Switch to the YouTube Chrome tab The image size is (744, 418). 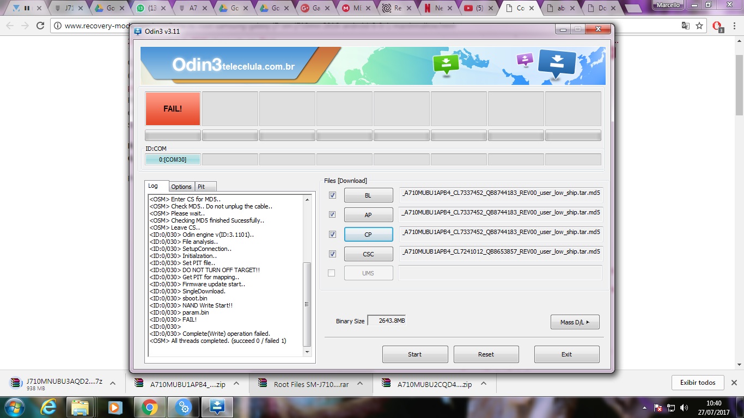tap(478, 8)
